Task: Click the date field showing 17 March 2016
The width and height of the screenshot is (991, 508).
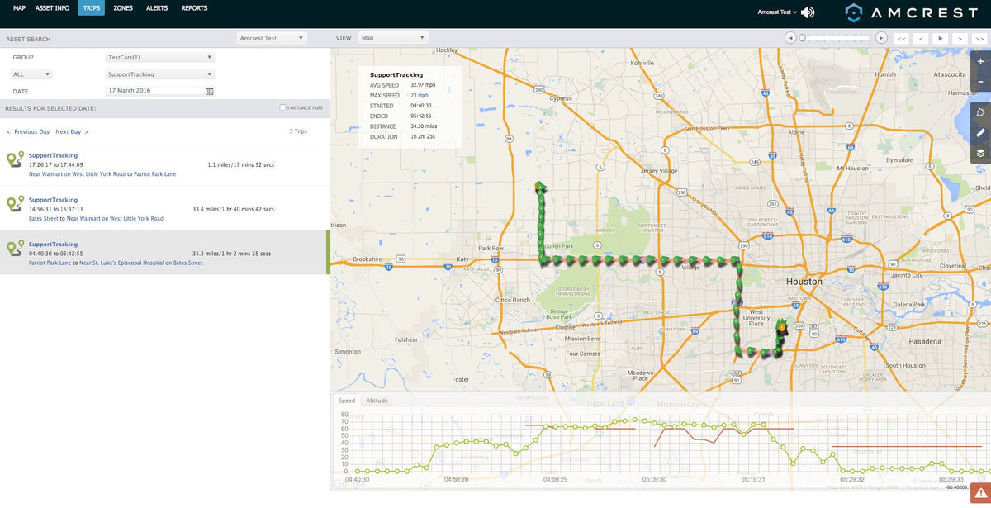Action: (x=154, y=91)
